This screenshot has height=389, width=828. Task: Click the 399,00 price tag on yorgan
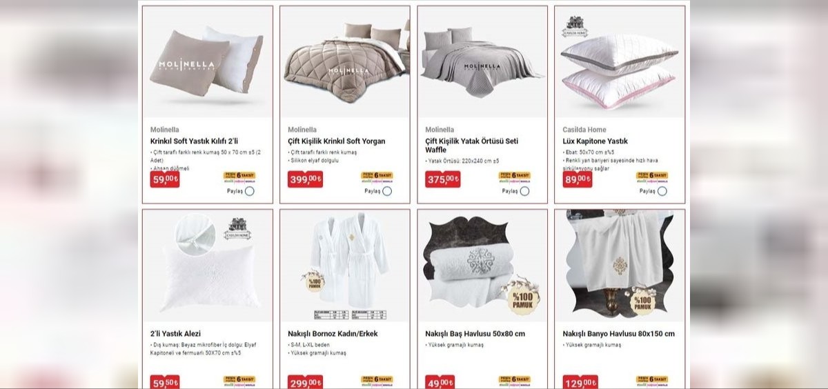tap(305, 179)
